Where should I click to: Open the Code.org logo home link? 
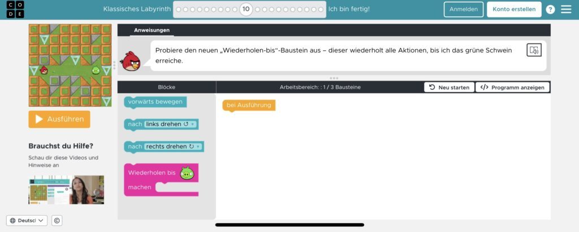[x=15, y=9]
